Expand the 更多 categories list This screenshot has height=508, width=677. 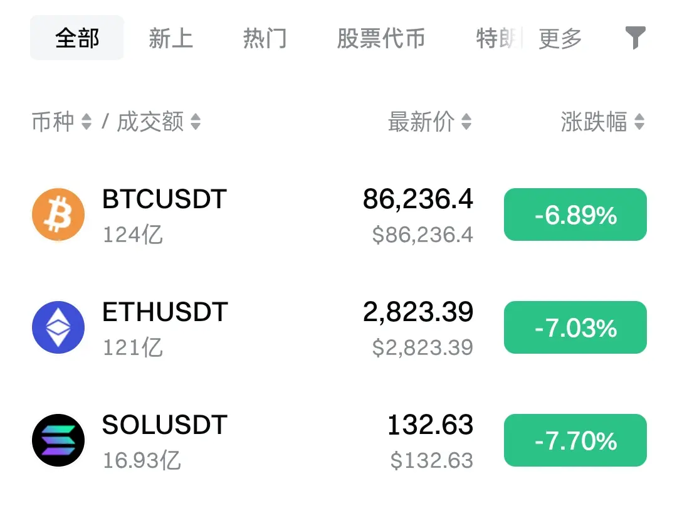[560, 38]
